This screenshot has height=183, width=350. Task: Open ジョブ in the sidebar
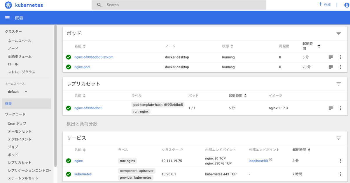13,147
